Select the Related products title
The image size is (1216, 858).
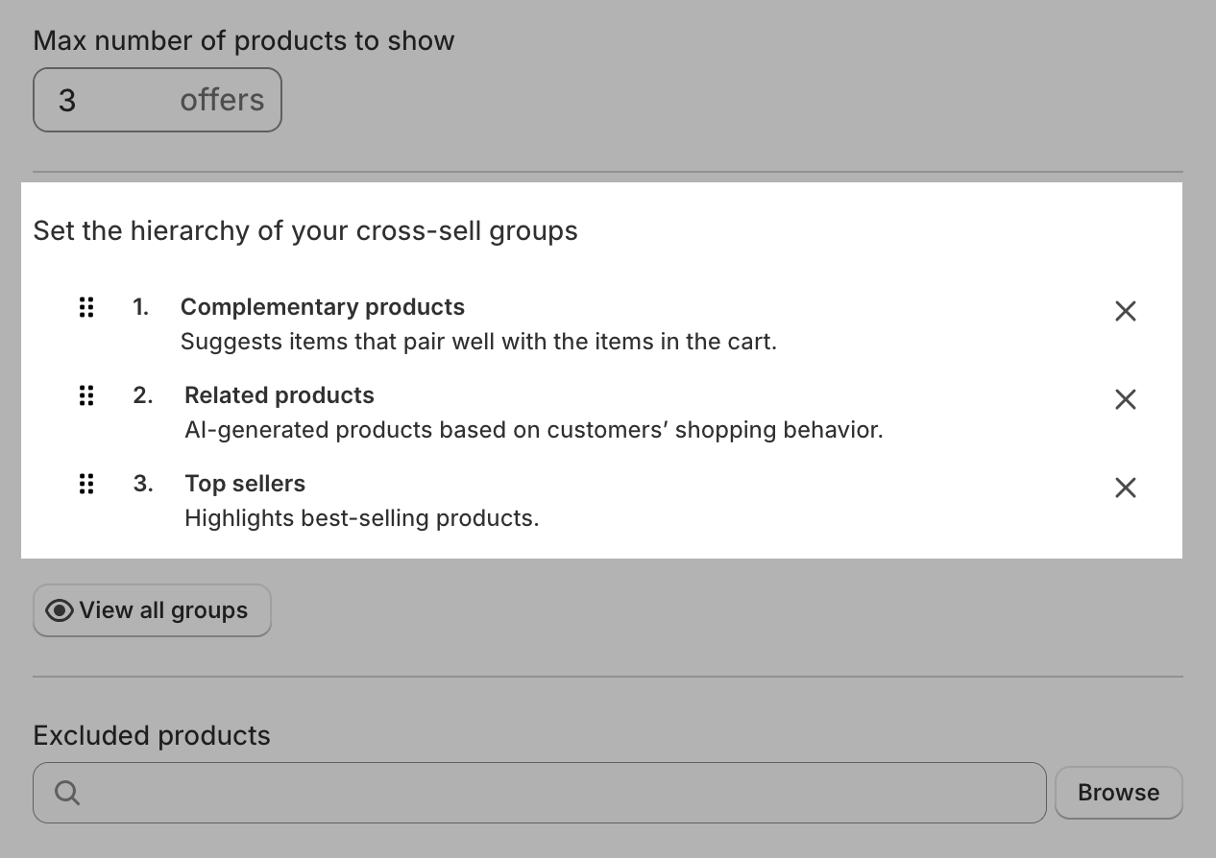279,395
